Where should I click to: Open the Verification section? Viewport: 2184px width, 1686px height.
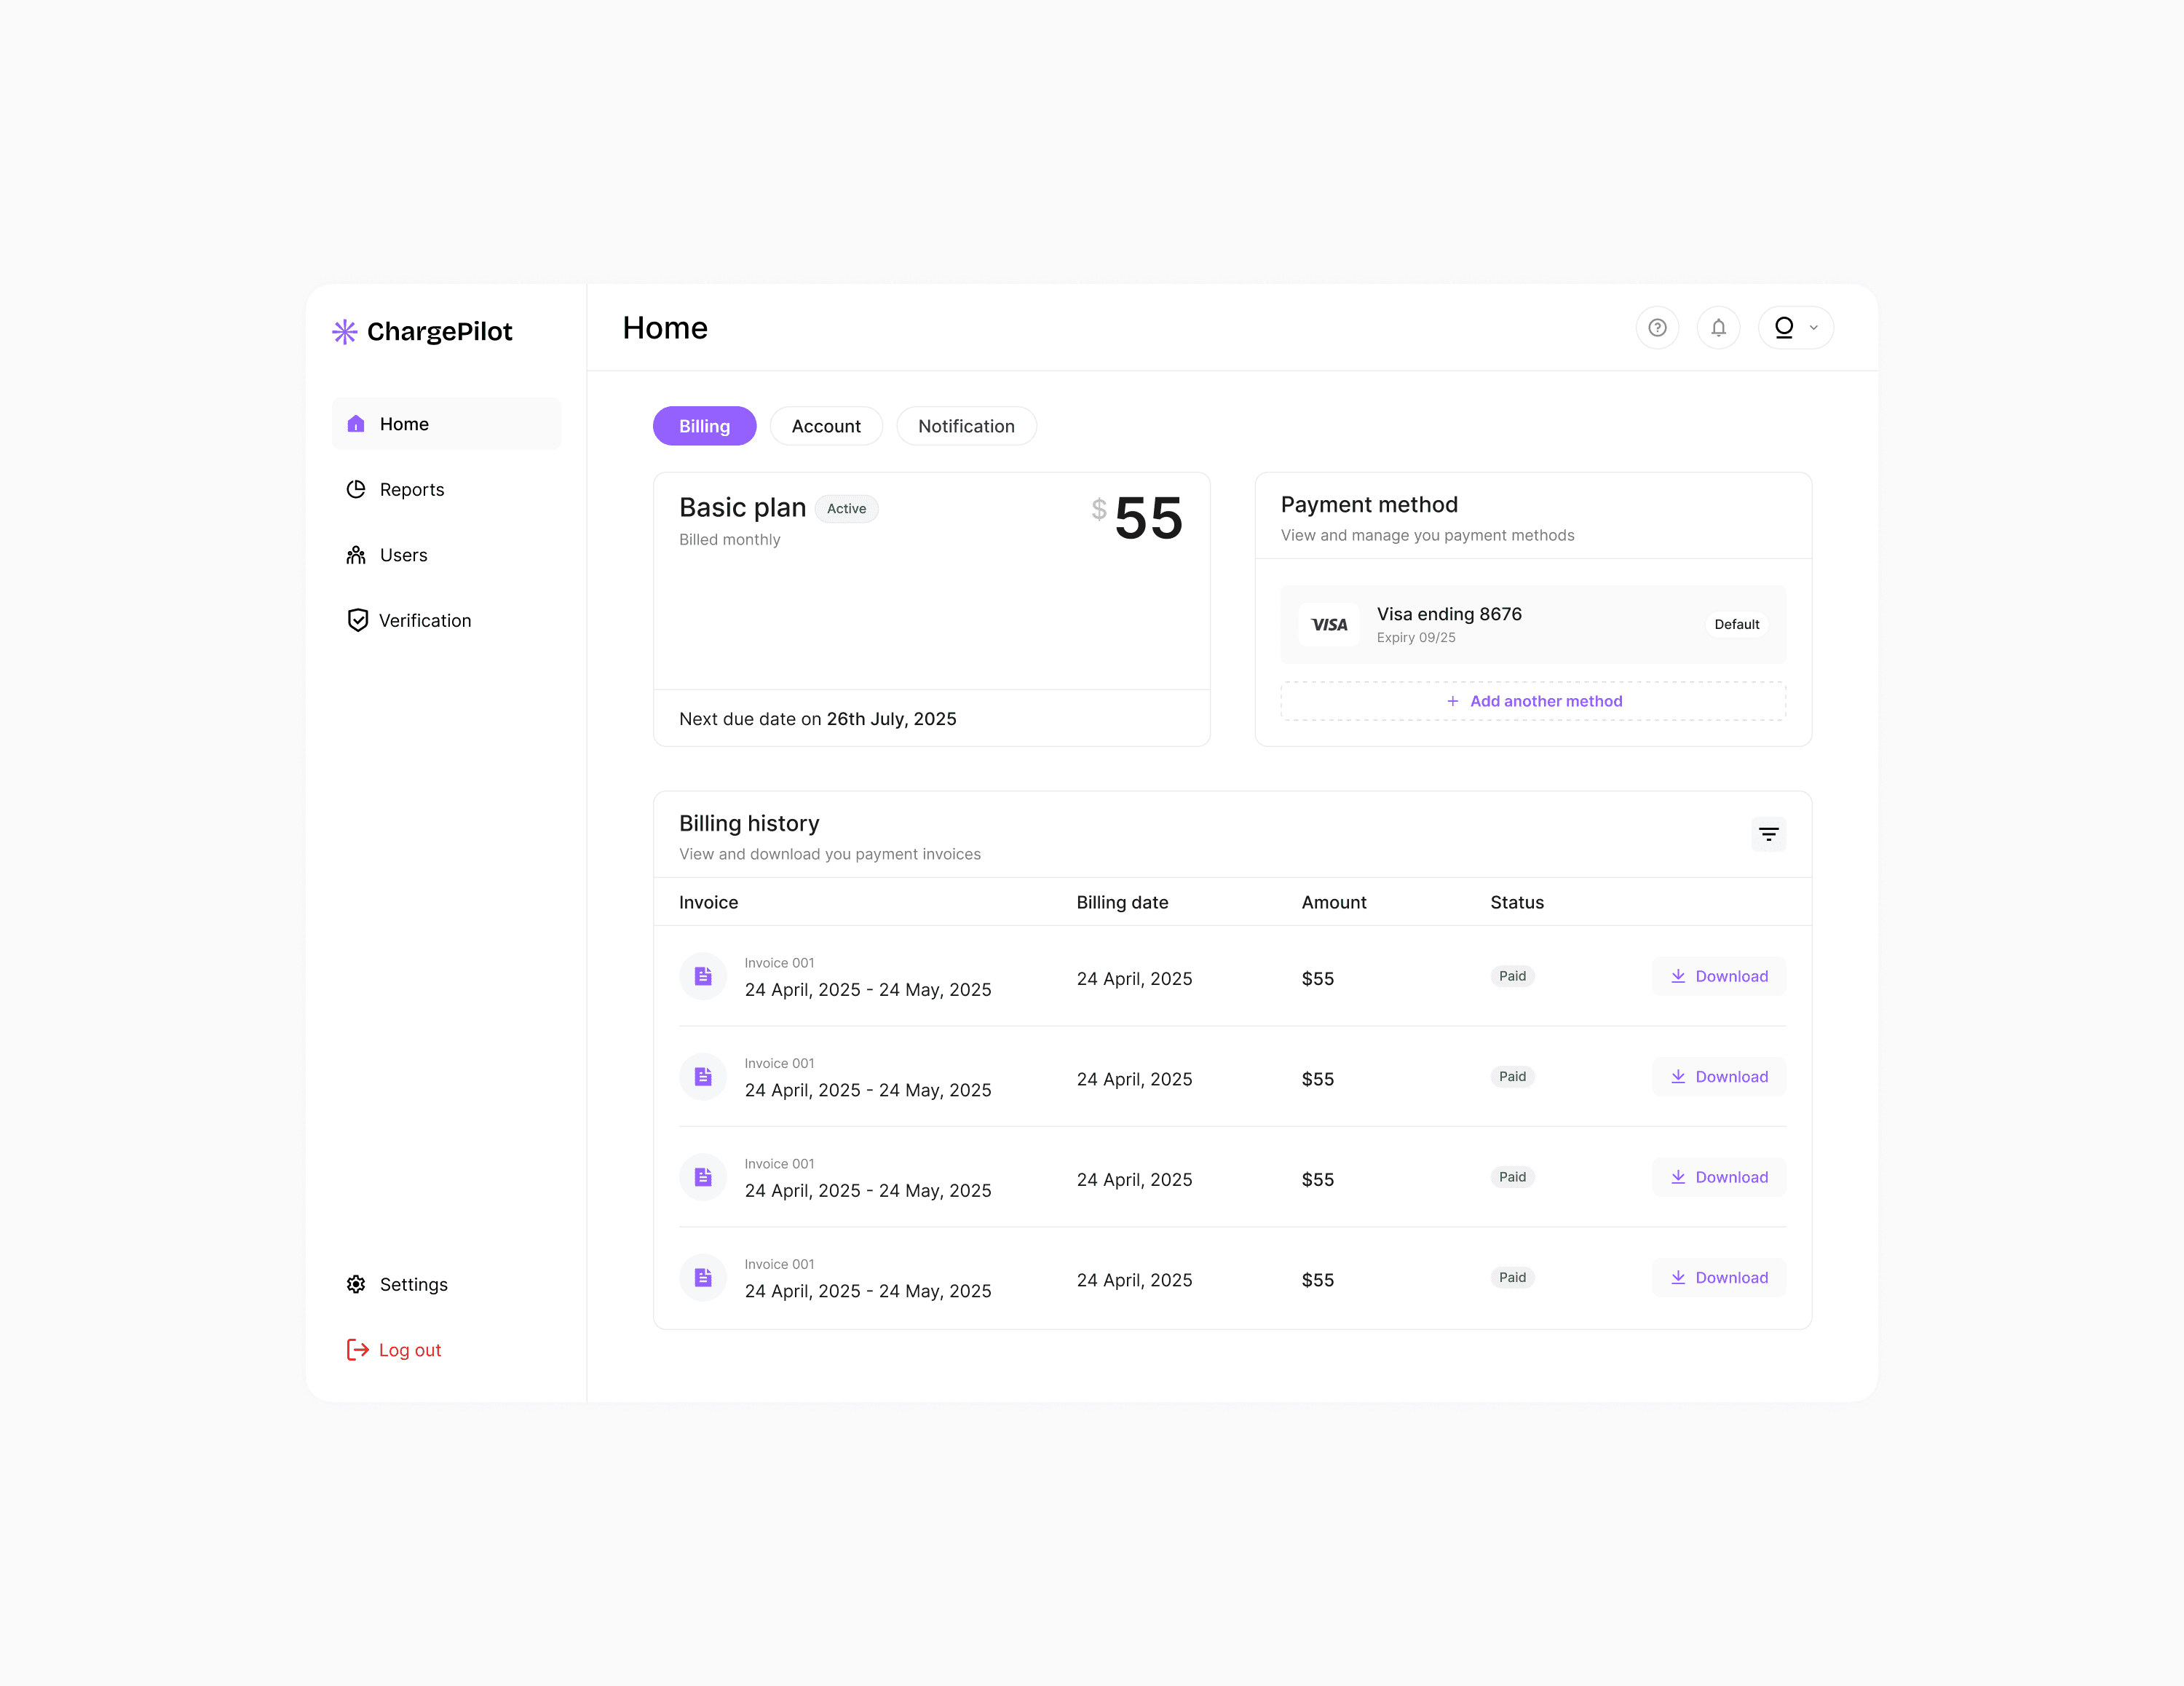coord(424,620)
